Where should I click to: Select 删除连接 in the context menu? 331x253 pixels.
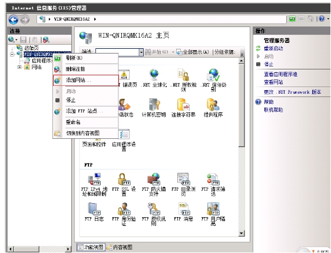click(85, 69)
